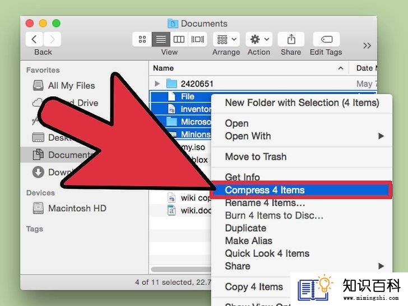Click the horizontal scrollbar in file list

pyautogui.click(x=181, y=270)
